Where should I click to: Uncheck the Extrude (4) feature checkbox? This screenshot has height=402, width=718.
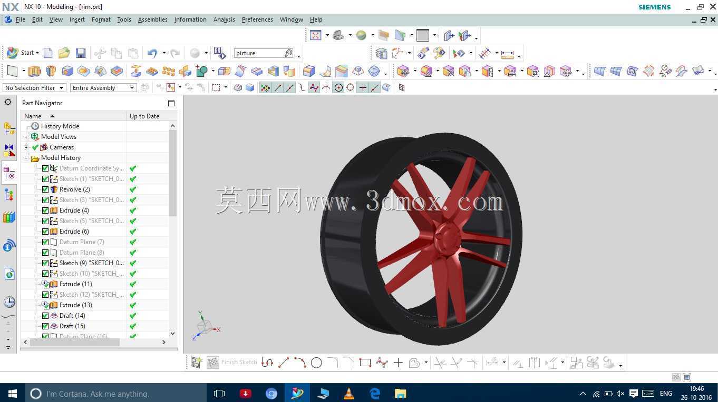pyautogui.click(x=45, y=210)
